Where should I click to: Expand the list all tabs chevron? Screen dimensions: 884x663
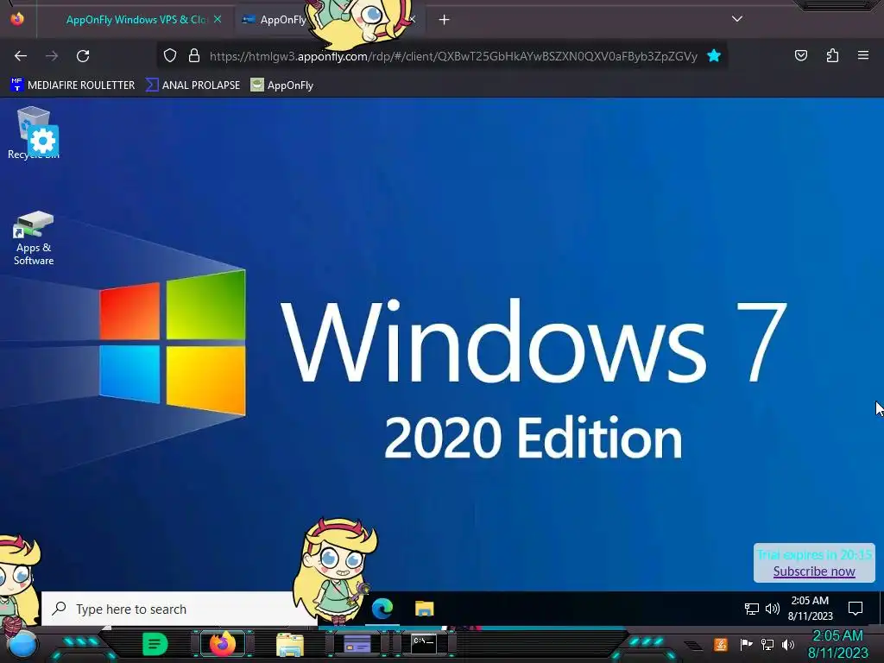pos(737,19)
